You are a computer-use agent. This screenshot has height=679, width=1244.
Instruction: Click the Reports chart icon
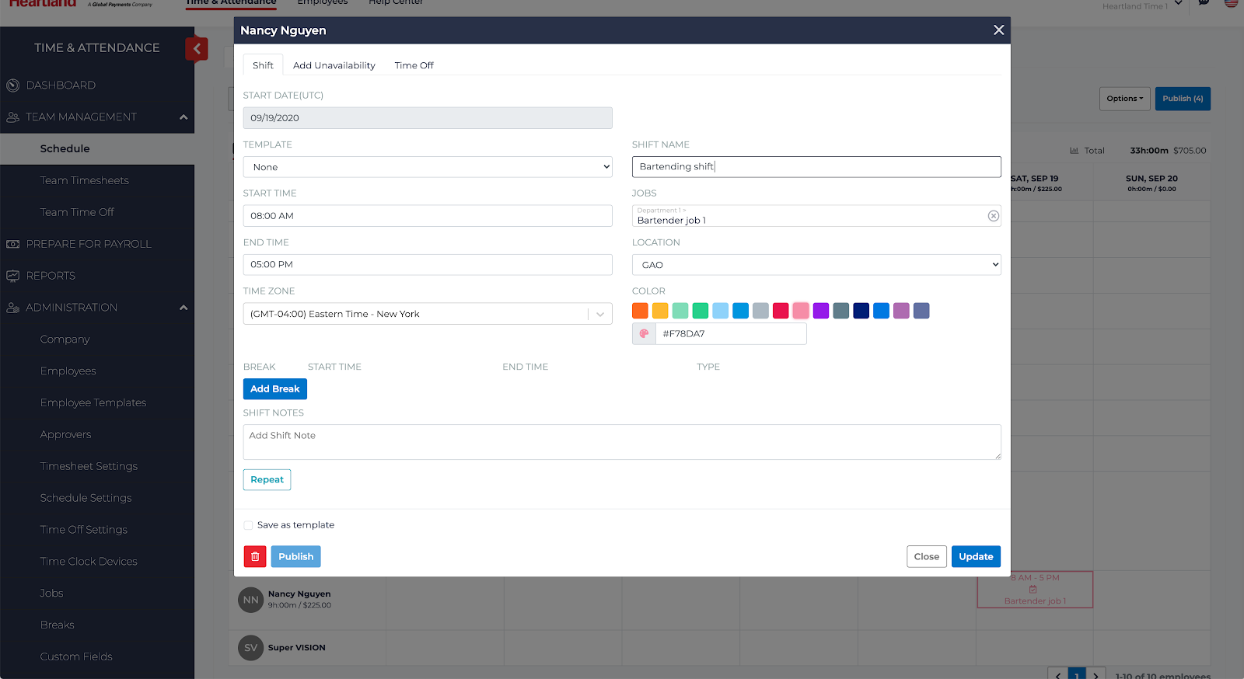point(12,276)
